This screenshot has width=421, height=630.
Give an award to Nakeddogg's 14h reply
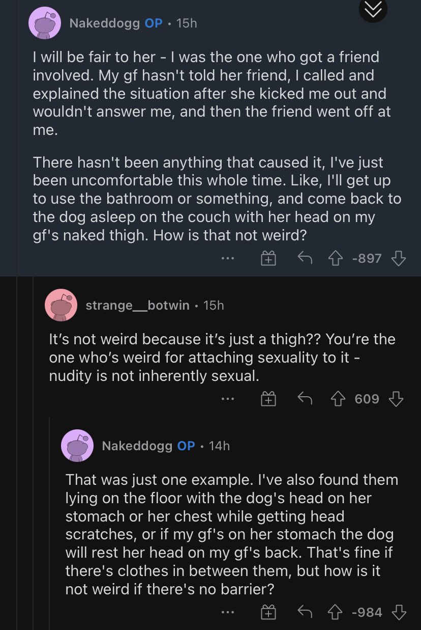point(267,611)
